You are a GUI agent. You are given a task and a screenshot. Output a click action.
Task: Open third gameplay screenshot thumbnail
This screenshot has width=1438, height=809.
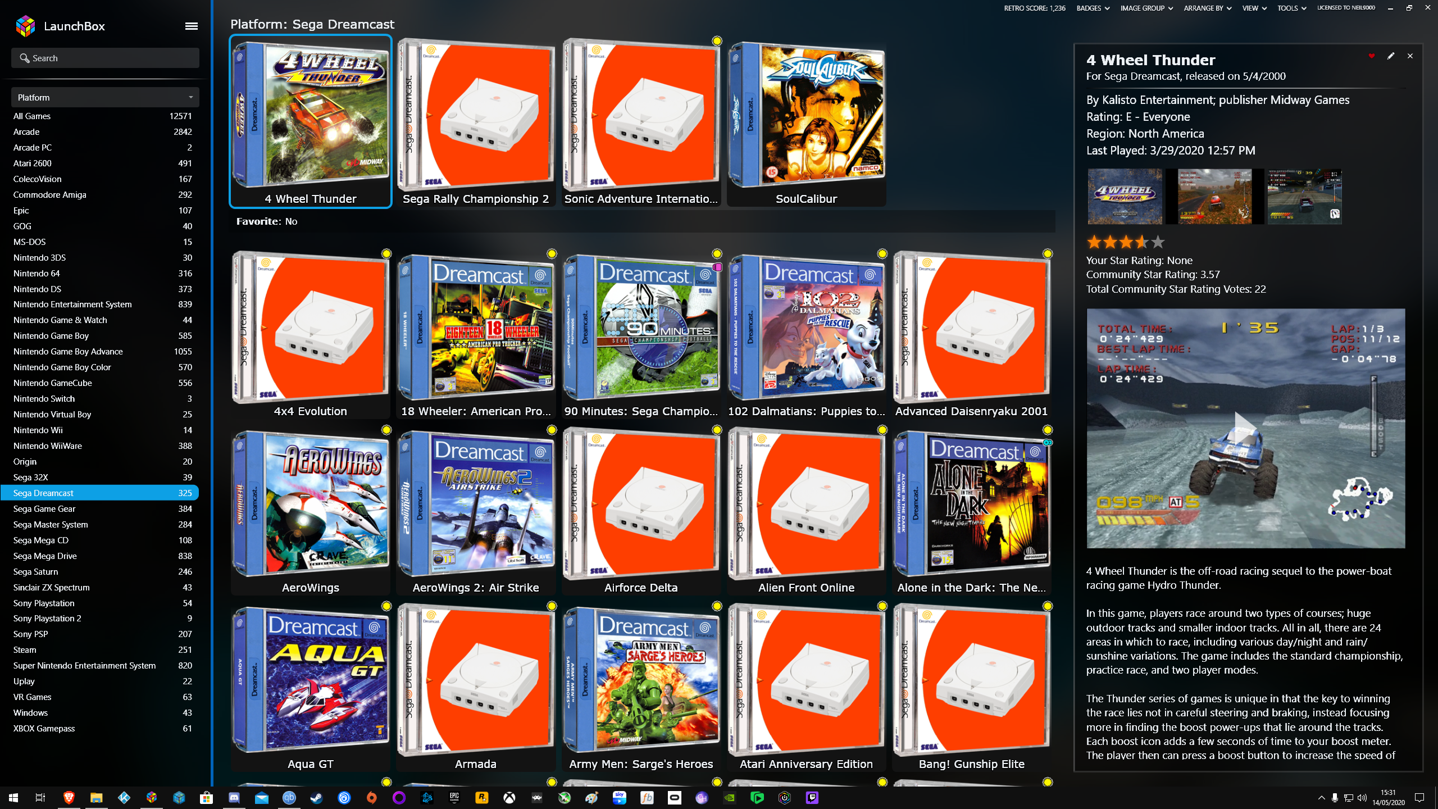(1304, 197)
